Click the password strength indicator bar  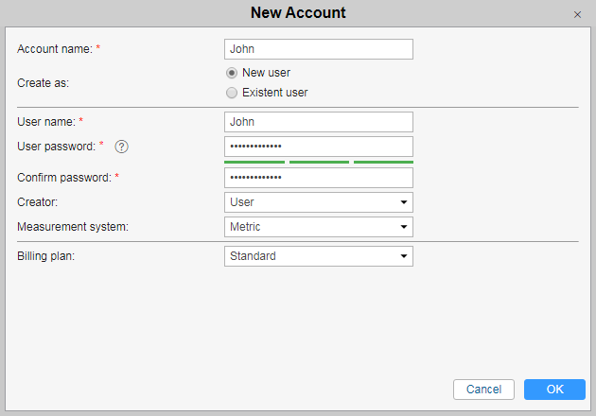point(319,163)
